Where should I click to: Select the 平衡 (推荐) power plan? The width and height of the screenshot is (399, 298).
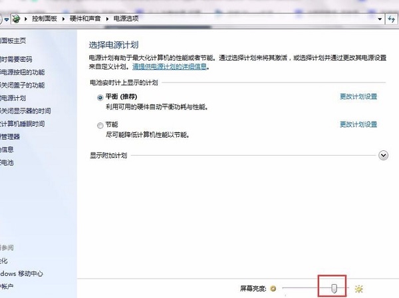(x=100, y=96)
